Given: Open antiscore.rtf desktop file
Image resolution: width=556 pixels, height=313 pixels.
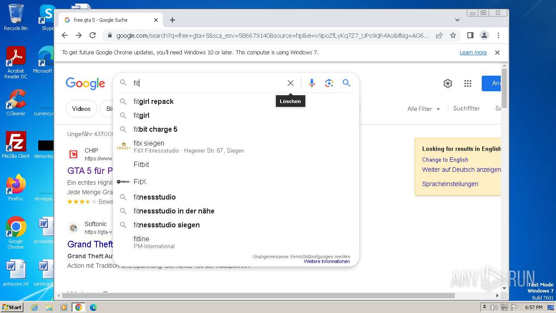Looking at the screenshot, I should point(16,273).
